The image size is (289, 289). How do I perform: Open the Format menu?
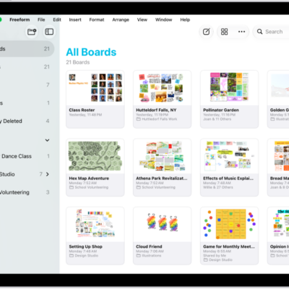click(x=97, y=20)
